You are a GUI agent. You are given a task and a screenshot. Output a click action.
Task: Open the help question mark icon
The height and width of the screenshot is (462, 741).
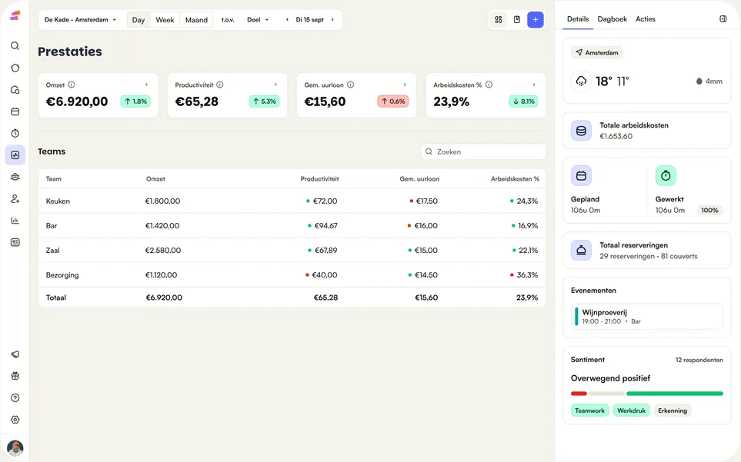15,398
